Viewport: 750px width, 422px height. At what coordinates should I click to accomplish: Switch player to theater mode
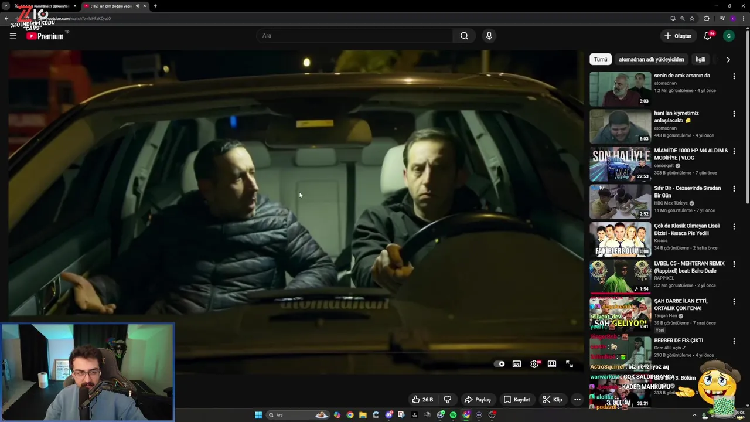[552, 364]
